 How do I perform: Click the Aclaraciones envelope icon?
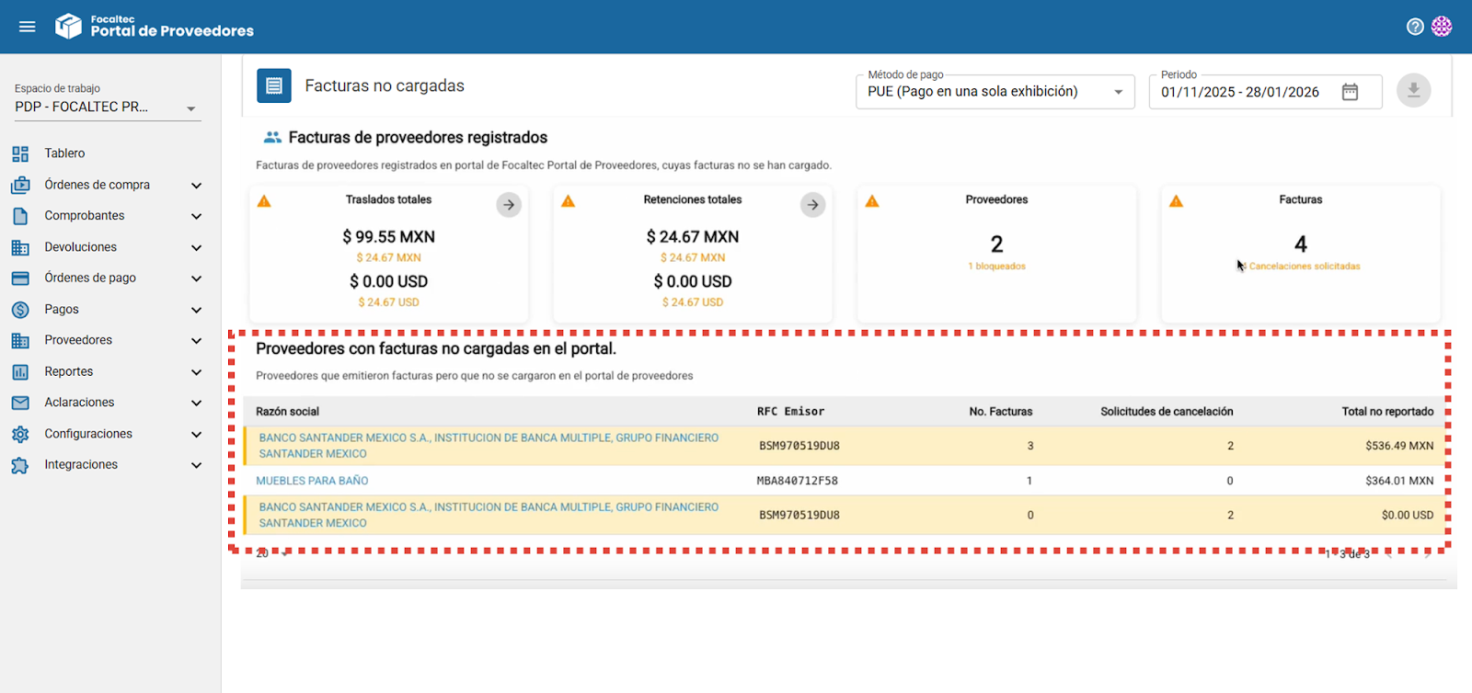(20, 403)
